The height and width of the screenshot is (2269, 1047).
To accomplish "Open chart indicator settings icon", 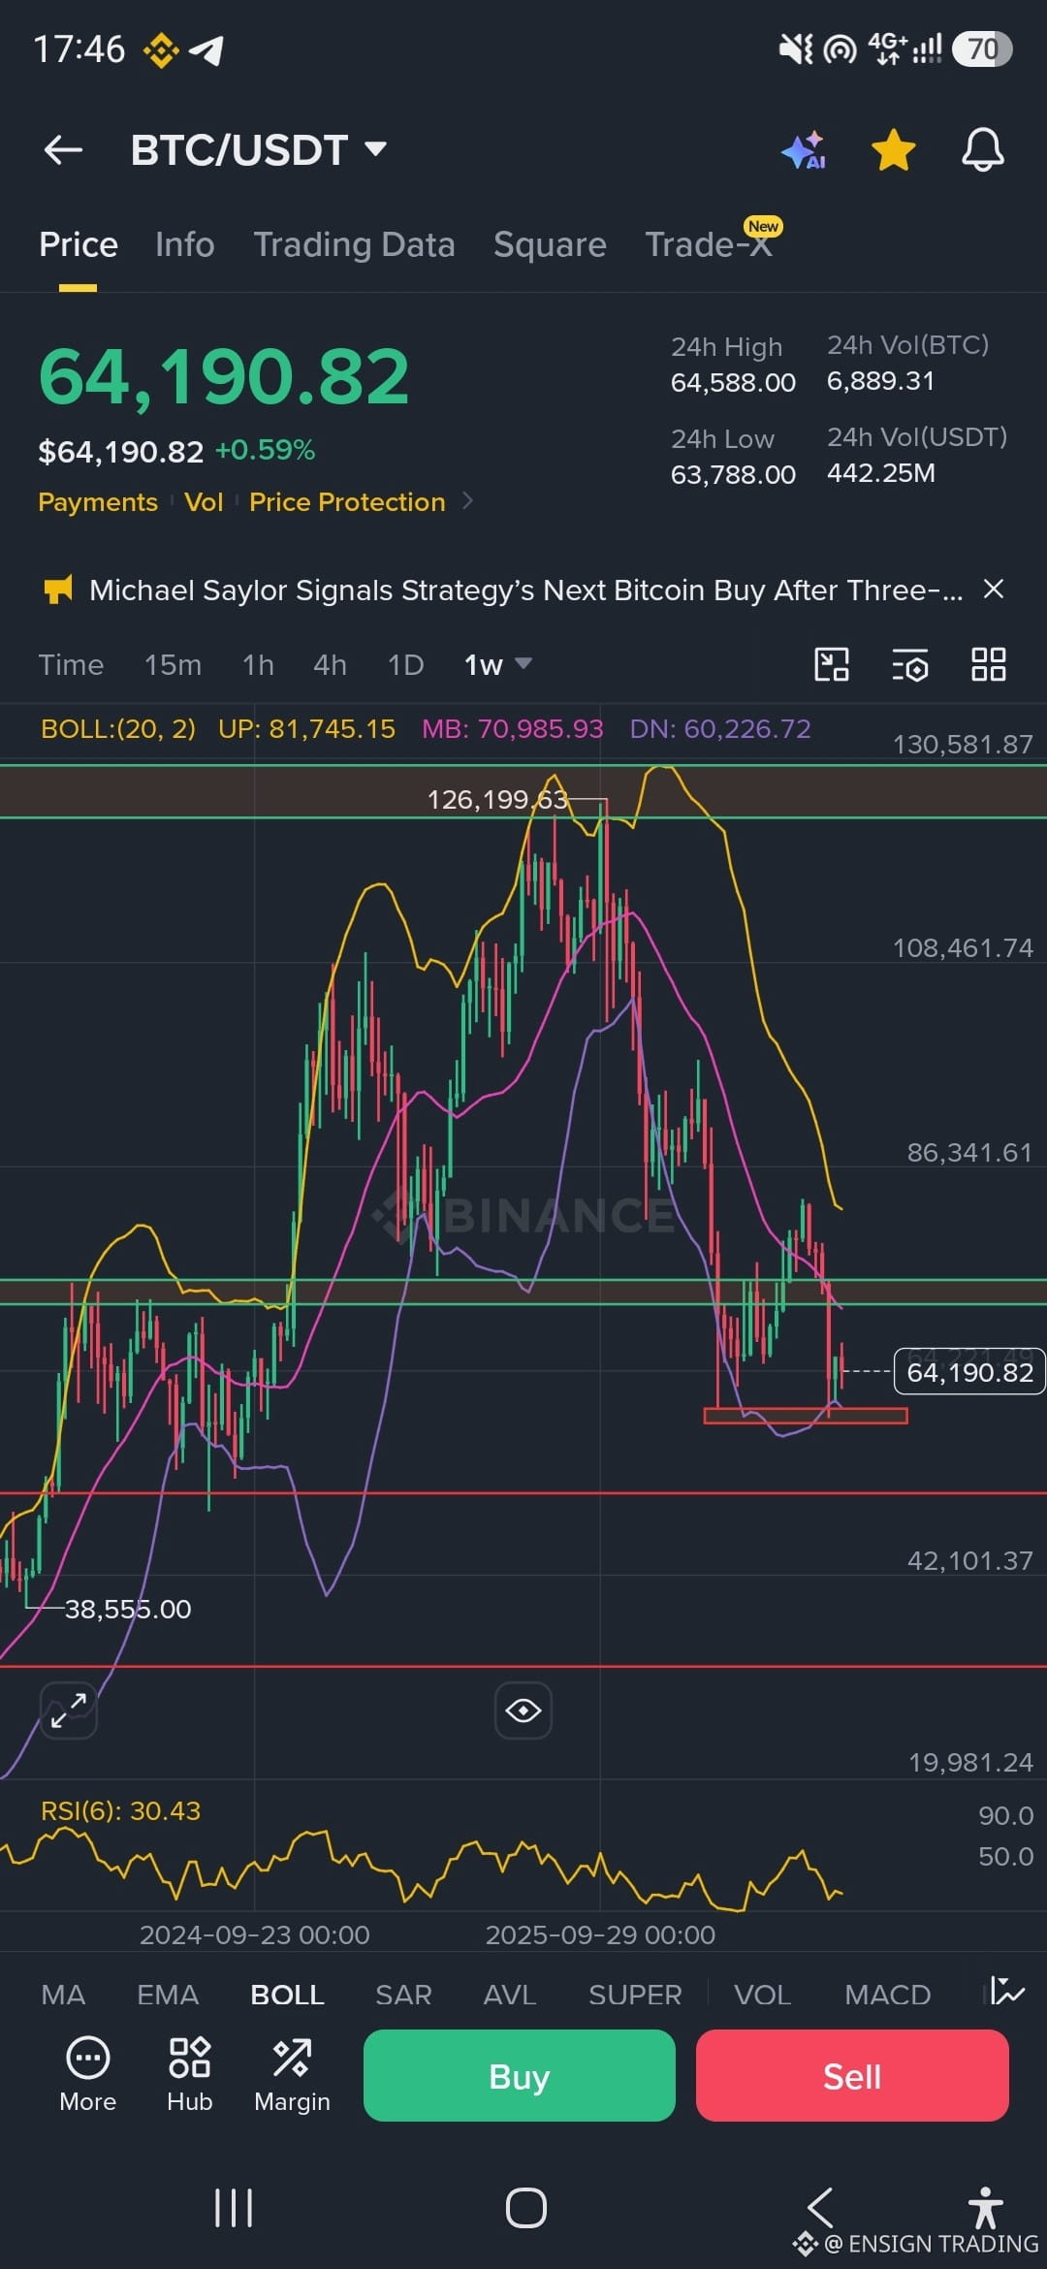I will click(x=910, y=665).
